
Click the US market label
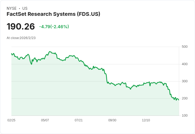coord(25,8)
